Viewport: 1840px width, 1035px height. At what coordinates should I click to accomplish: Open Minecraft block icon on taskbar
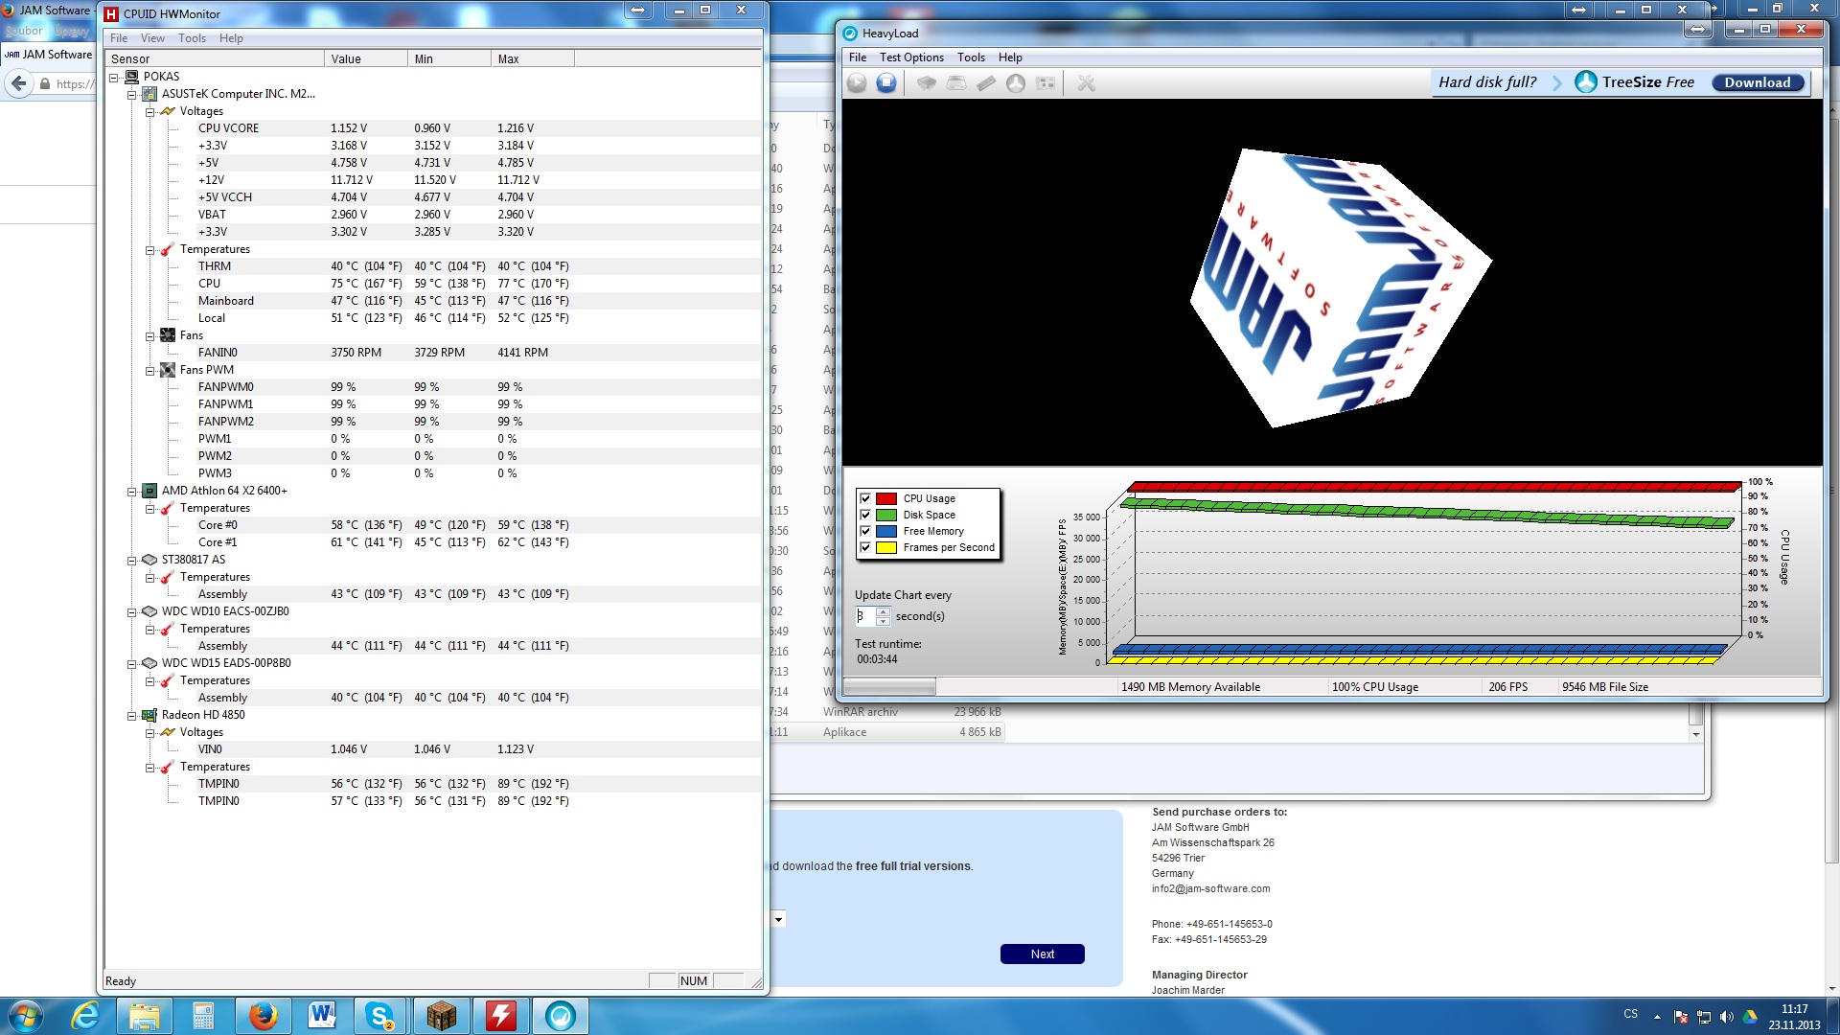(x=441, y=1016)
